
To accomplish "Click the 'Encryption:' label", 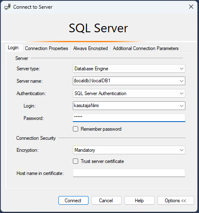I will pyautogui.click(x=27, y=150).
